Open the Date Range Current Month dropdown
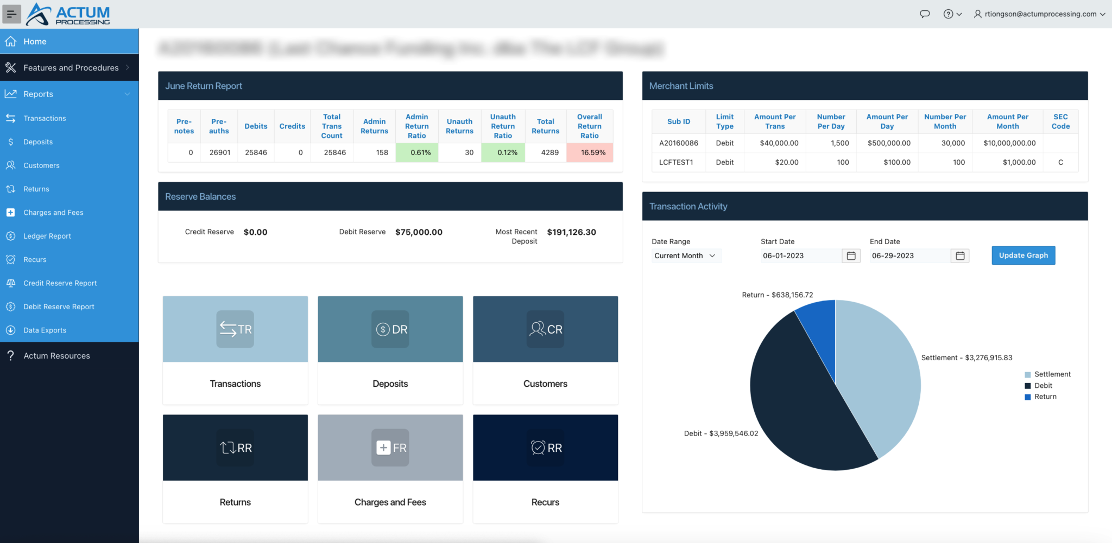 (686, 255)
